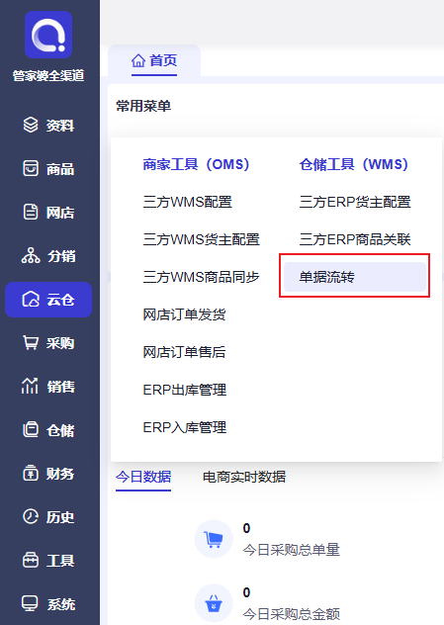The image size is (444, 625).
Task: Open the 网店 sidebar icon
Action: (31, 212)
